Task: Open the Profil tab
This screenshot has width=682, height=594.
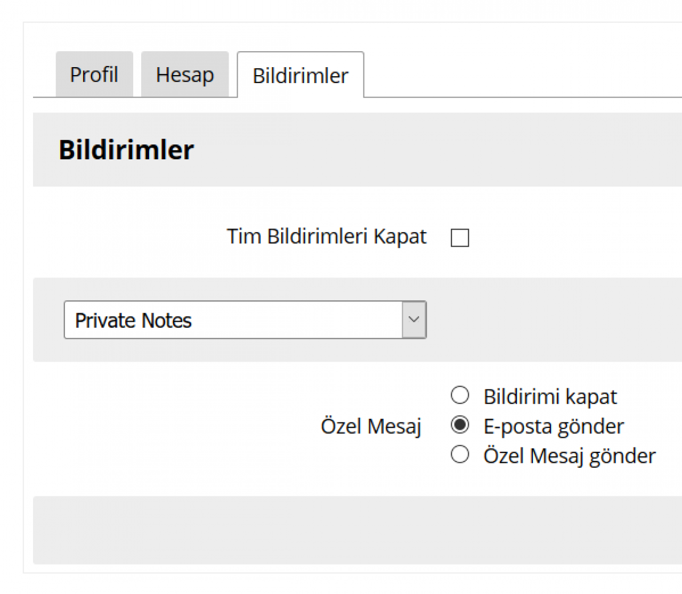Action: (x=94, y=75)
